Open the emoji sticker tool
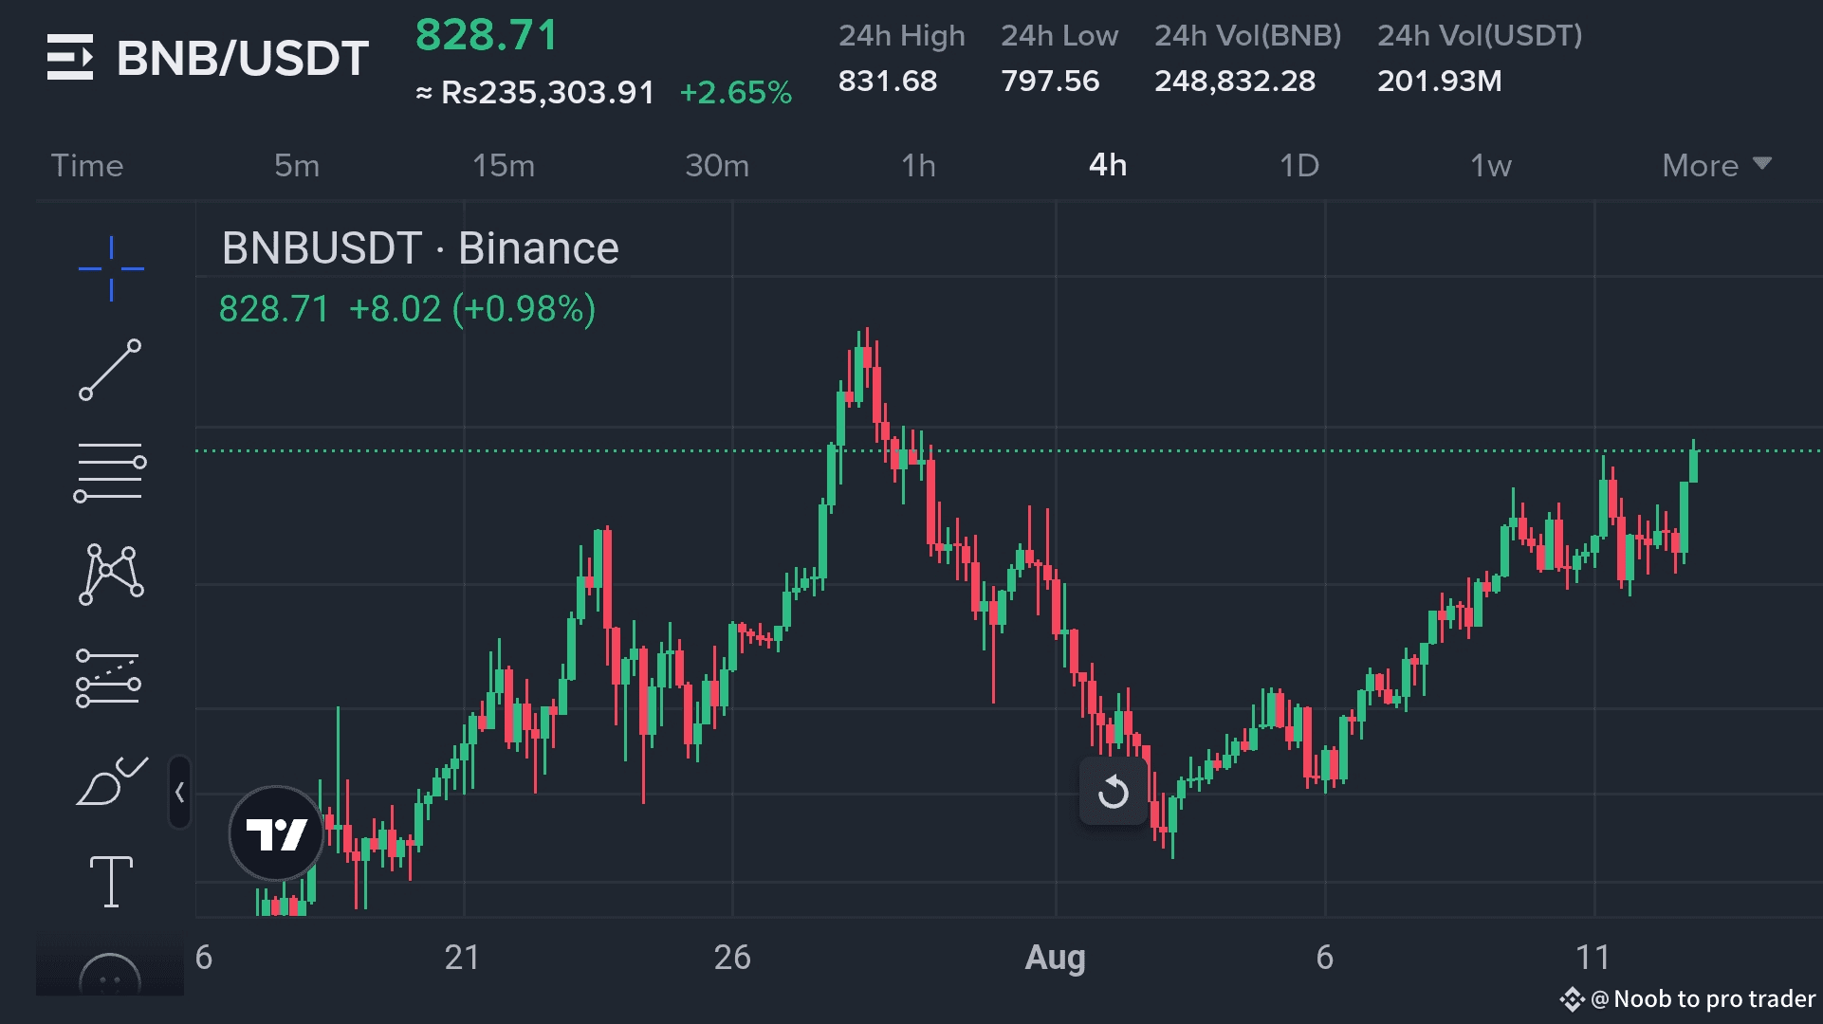Image resolution: width=1823 pixels, height=1024 pixels. (110, 977)
